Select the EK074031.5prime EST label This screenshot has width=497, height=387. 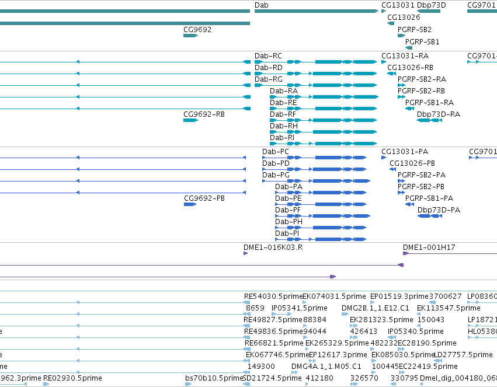[x=334, y=297]
